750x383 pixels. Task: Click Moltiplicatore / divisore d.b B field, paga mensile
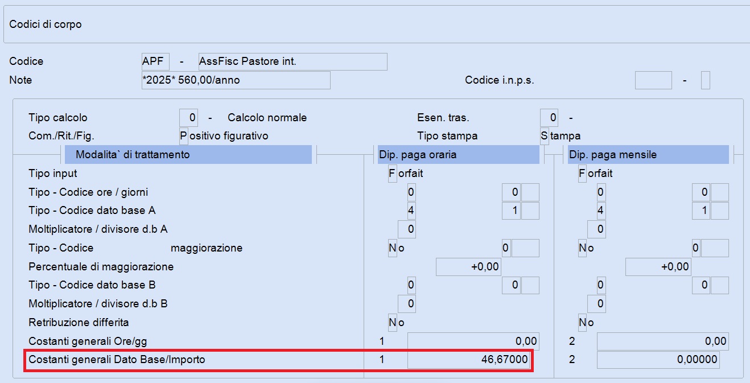[x=596, y=304]
